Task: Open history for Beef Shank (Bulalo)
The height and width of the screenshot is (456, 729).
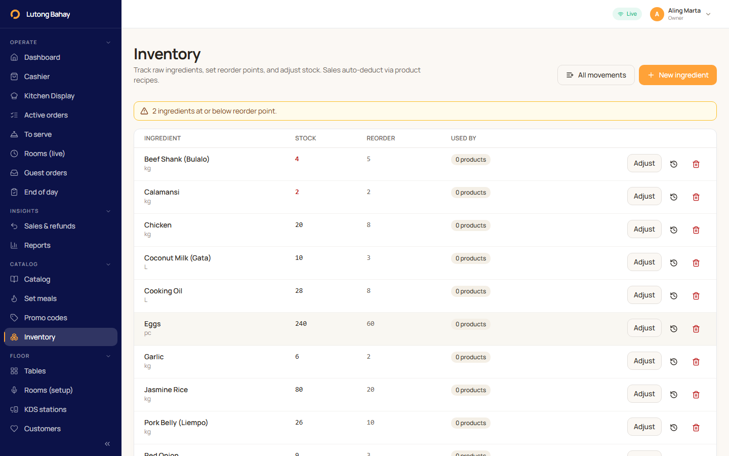Action: pyautogui.click(x=674, y=164)
